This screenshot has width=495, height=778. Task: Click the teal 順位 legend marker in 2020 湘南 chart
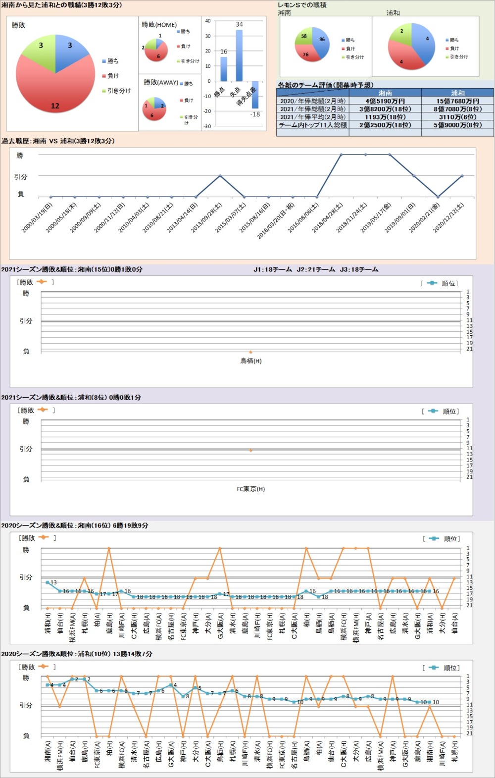pyautogui.click(x=435, y=538)
